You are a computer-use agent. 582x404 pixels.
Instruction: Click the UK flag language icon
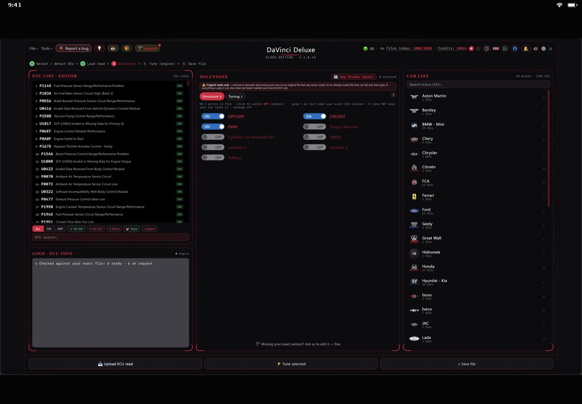pos(496,49)
